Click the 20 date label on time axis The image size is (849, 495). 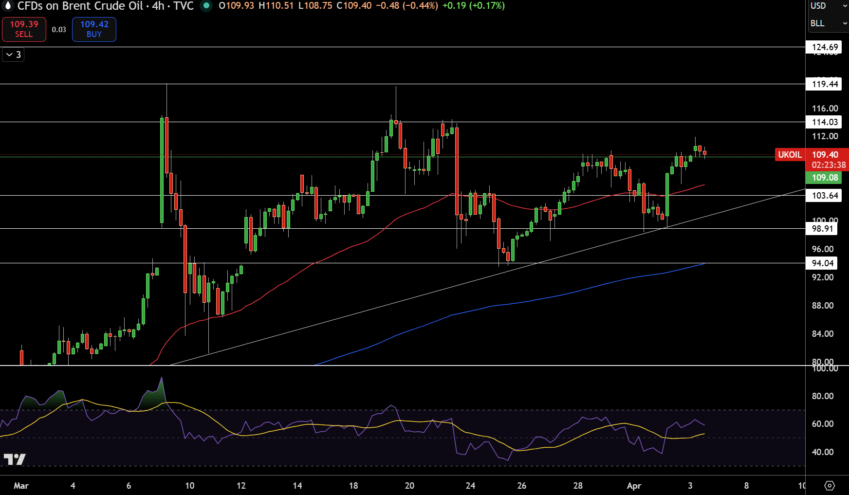(409, 486)
